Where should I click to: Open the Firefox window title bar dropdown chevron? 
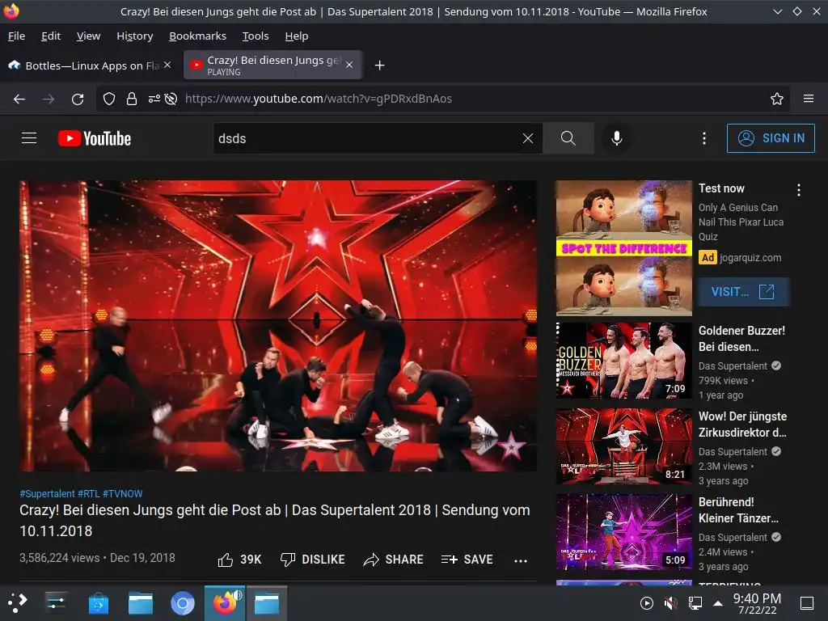coord(777,11)
